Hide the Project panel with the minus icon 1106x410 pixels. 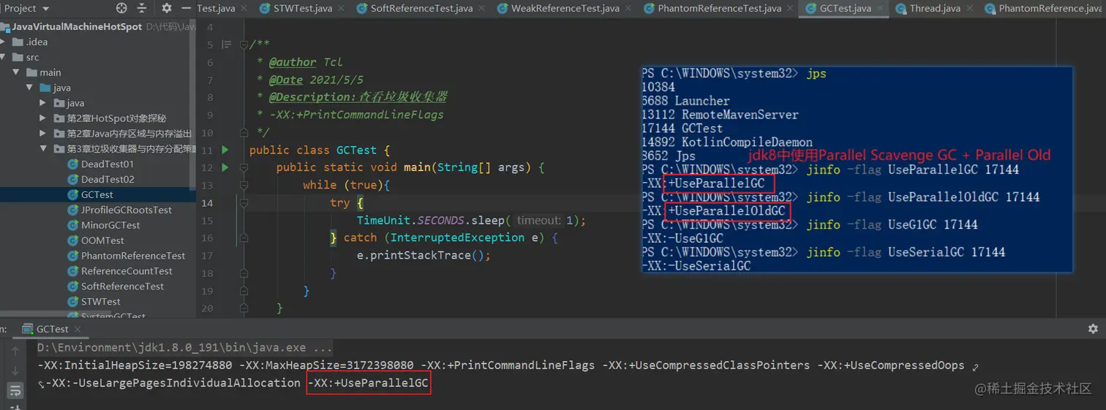[x=186, y=8]
